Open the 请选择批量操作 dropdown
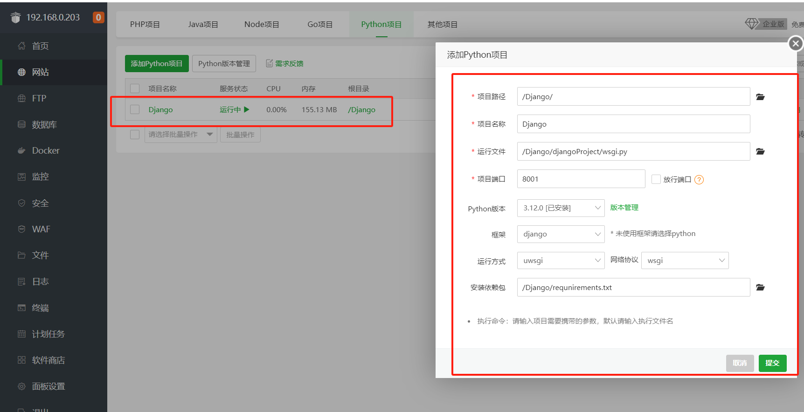Image resolution: width=804 pixels, height=412 pixels. pyautogui.click(x=180, y=135)
